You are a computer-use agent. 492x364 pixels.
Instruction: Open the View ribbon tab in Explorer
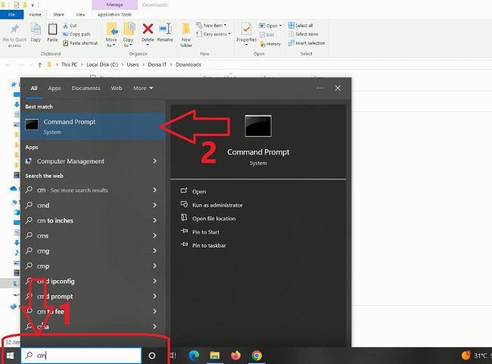tap(81, 14)
